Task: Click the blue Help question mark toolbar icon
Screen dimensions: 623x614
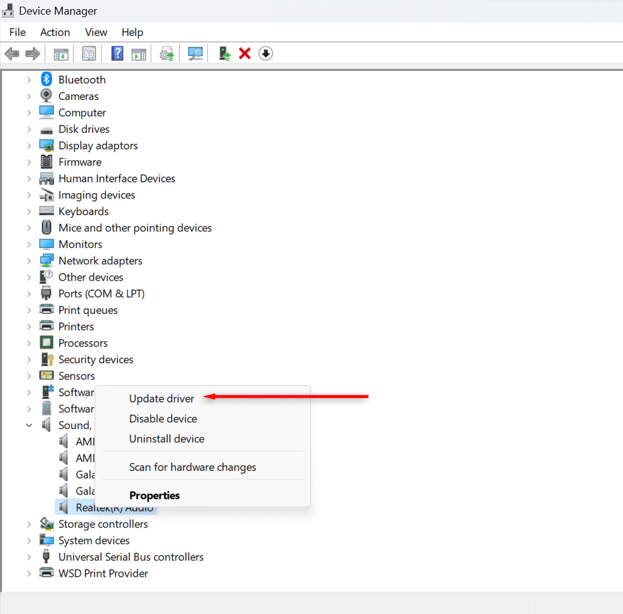Action: 117,54
